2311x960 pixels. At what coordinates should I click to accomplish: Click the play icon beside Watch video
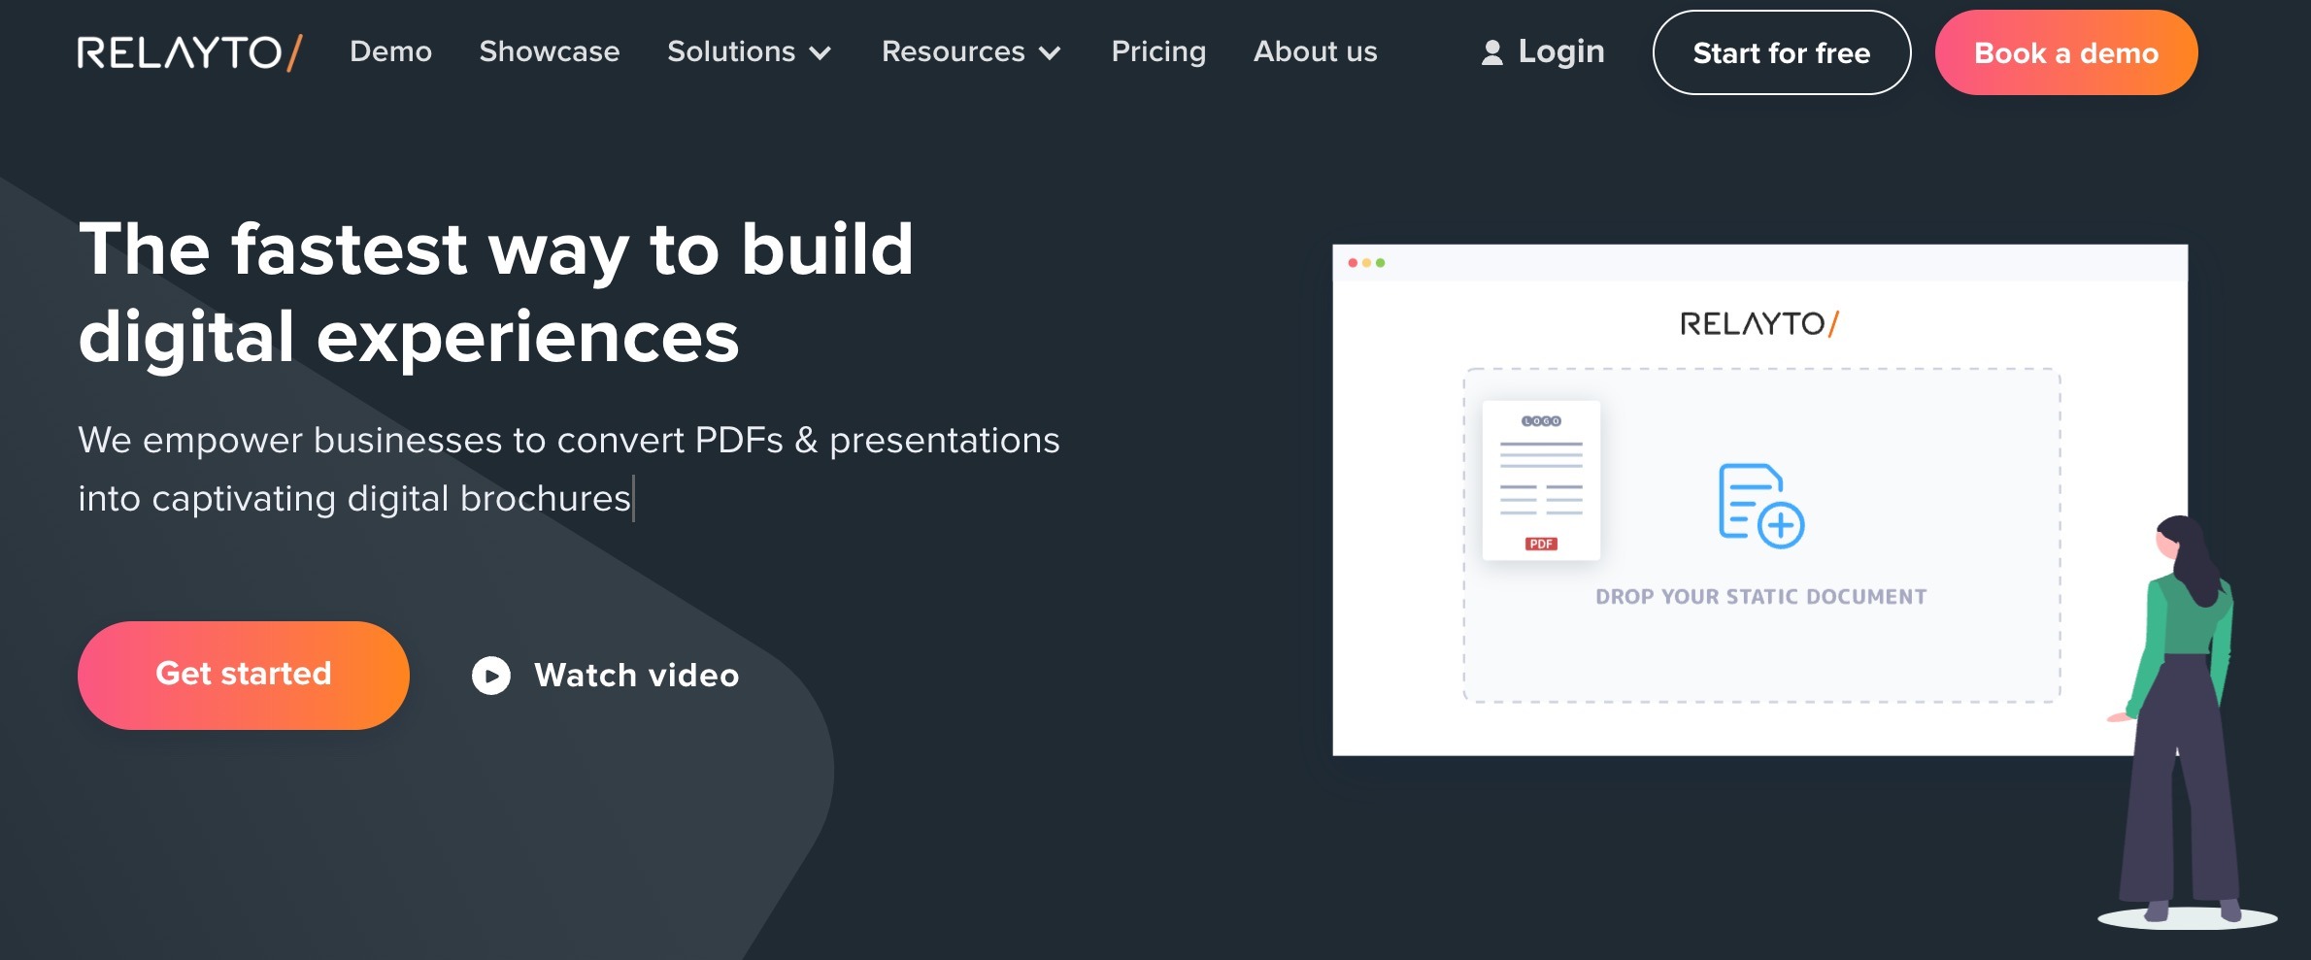[x=491, y=676]
